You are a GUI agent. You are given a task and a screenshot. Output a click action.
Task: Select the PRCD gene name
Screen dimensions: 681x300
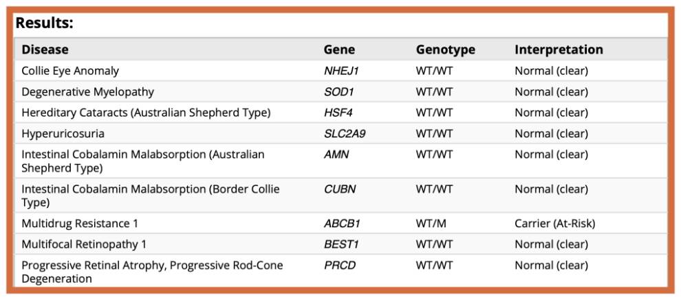coord(340,265)
